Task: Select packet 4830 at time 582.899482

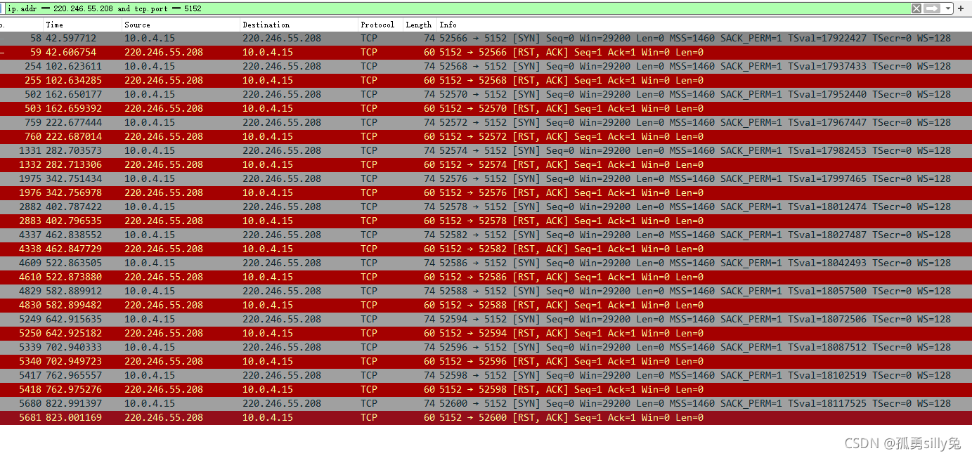Action: pyautogui.click(x=486, y=305)
